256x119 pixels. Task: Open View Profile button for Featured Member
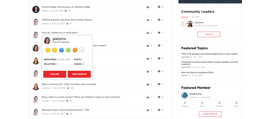[x=210, y=114]
